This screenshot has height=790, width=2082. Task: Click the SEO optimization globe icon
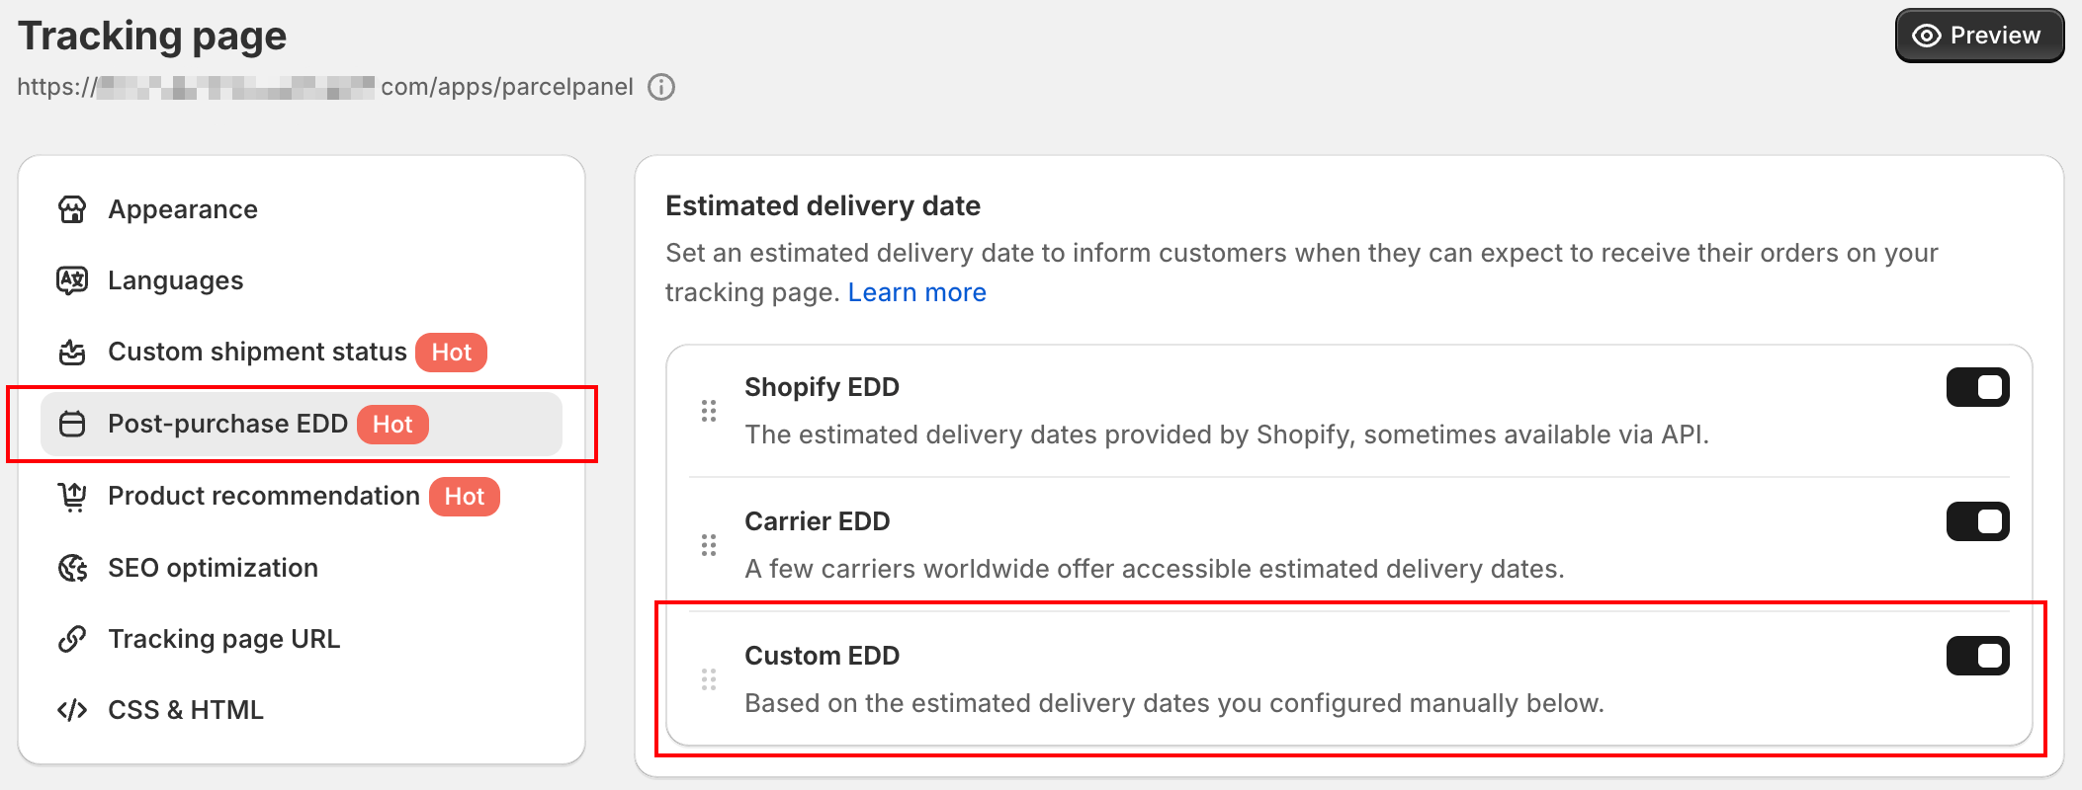tap(72, 568)
